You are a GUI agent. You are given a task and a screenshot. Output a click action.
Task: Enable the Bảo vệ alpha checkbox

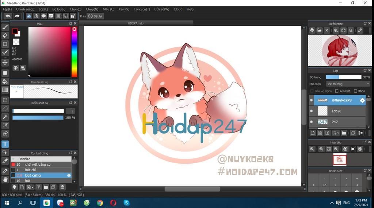(x=312, y=91)
